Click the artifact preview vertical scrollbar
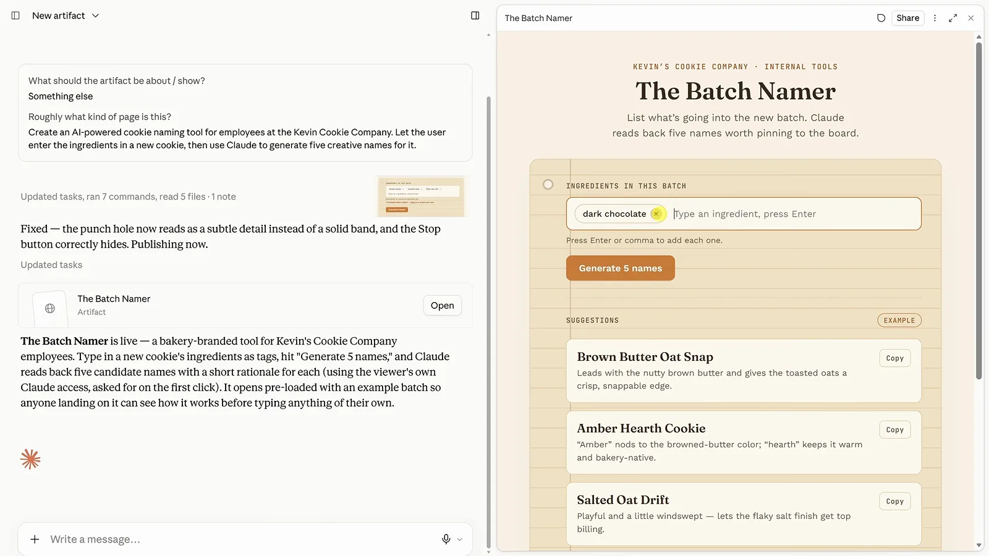 [978, 210]
